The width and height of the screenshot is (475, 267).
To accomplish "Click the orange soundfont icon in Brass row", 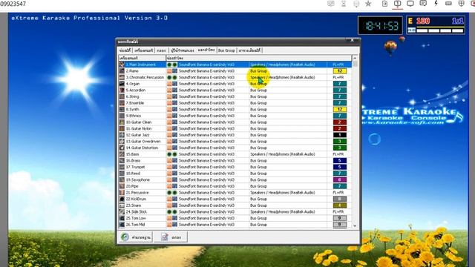I will point(169,160).
